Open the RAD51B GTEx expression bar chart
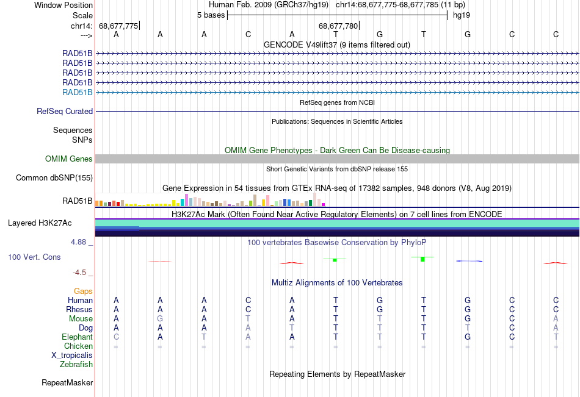The width and height of the screenshot is (580, 397). (210, 199)
